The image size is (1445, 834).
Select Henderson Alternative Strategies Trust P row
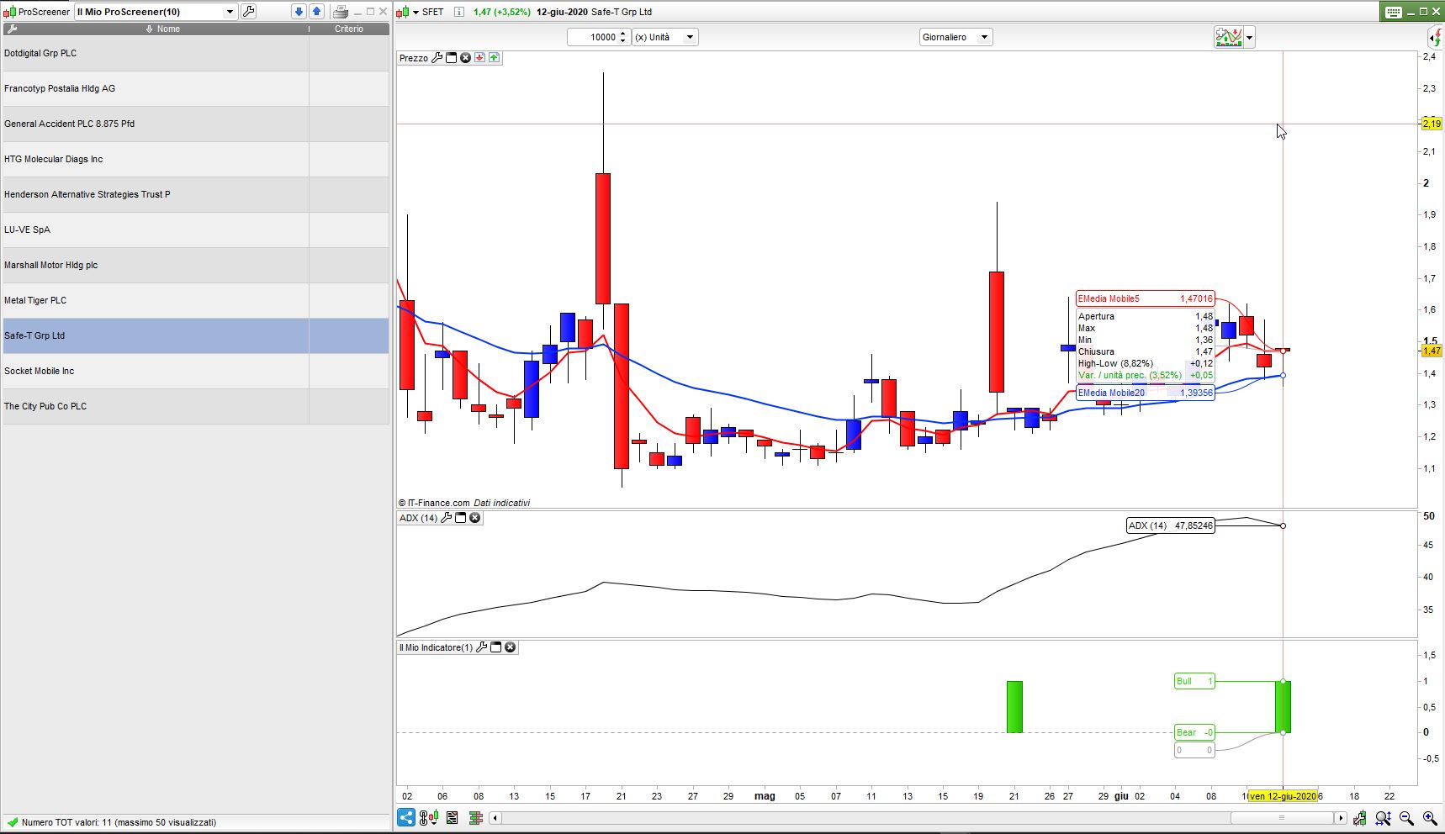pos(196,194)
